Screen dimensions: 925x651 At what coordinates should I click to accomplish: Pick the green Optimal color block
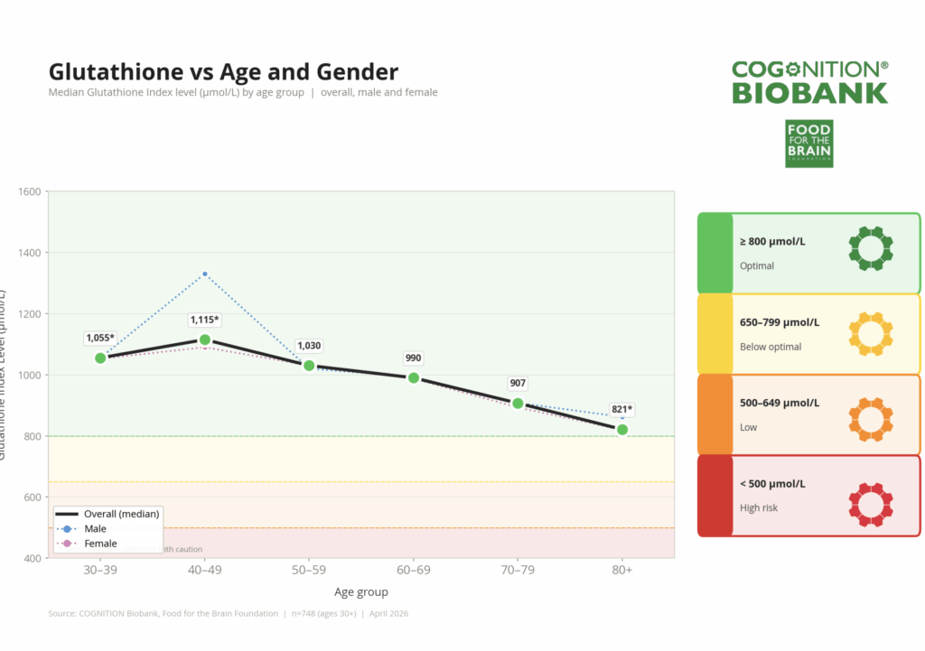715,253
